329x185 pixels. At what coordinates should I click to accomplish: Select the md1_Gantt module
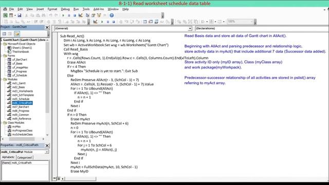(19, 83)
